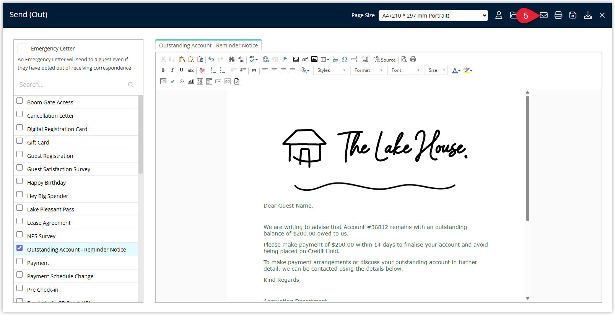Click the Paste icon in editor toolbar
The height and width of the screenshot is (315, 615).
pos(182,59)
